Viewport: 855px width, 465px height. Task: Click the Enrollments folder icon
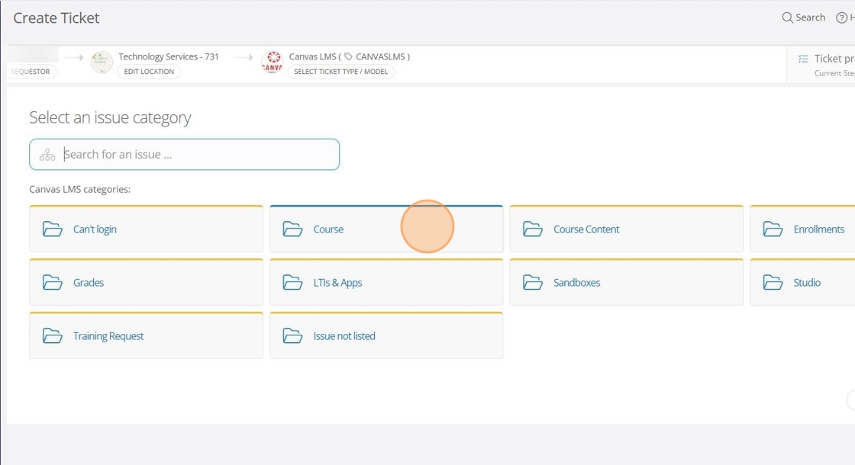click(773, 229)
